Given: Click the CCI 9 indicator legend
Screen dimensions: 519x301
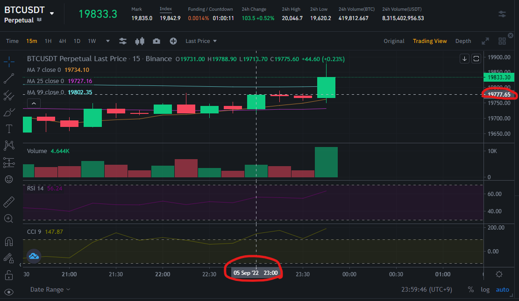Looking at the screenshot, I should click(x=45, y=231).
